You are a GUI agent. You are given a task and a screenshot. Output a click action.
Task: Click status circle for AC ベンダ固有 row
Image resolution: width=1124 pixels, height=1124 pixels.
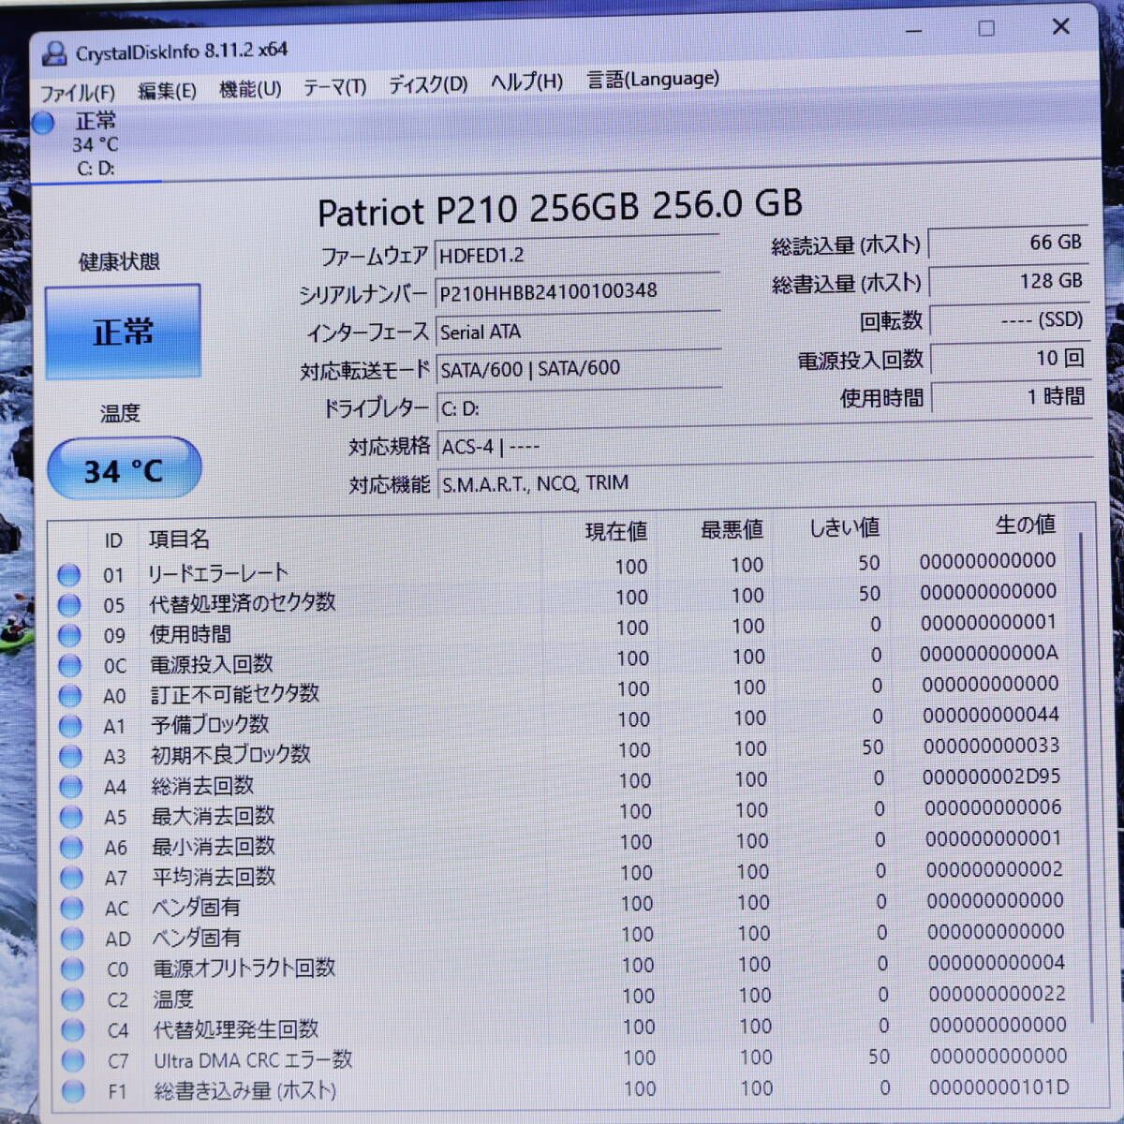point(71,908)
